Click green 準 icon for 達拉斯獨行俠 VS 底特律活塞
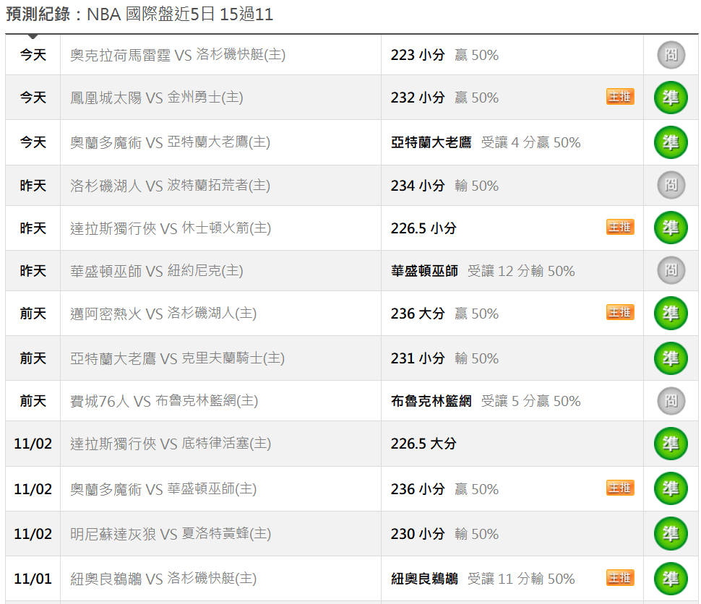 pyautogui.click(x=671, y=444)
